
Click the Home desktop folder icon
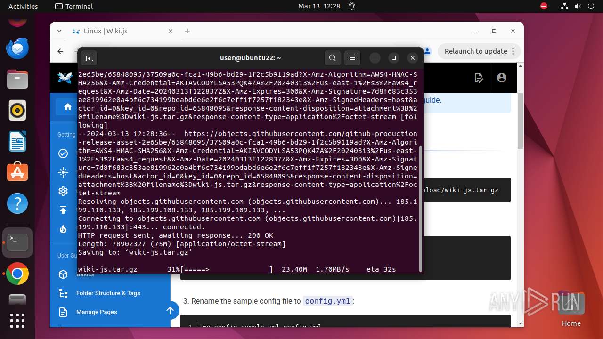571,309
